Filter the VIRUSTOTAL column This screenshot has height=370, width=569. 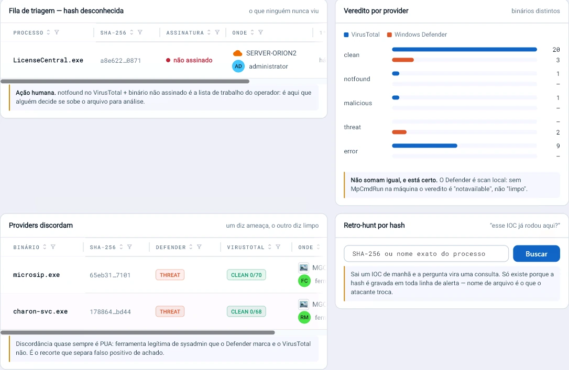pos(278,247)
